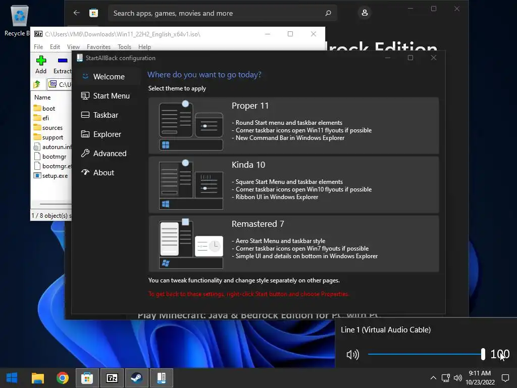Image resolution: width=517 pixels, height=388 pixels.
Task: Open the Microsoft Store account profile
Action: coord(365,13)
